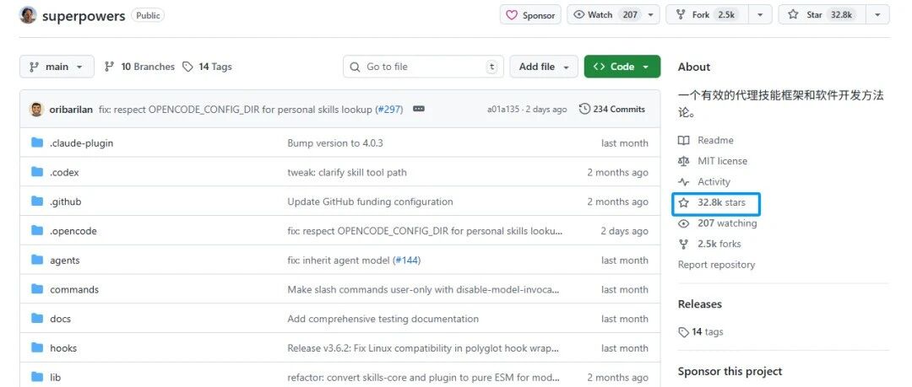Open the 14 Tags link near branches
This screenshot has height=387, width=912.
pyautogui.click(x=207, y=67)
